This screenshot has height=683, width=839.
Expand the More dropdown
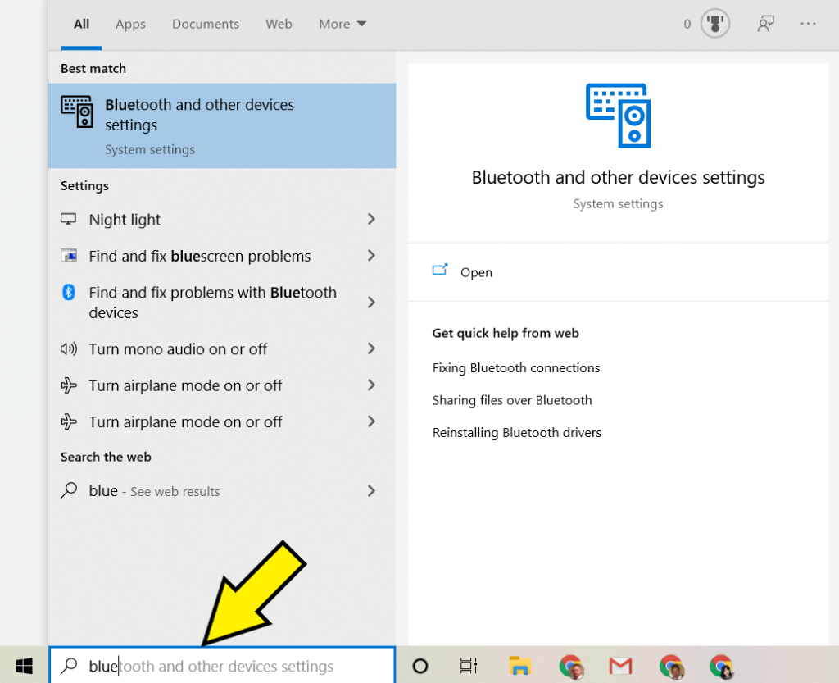pos(342,24)
